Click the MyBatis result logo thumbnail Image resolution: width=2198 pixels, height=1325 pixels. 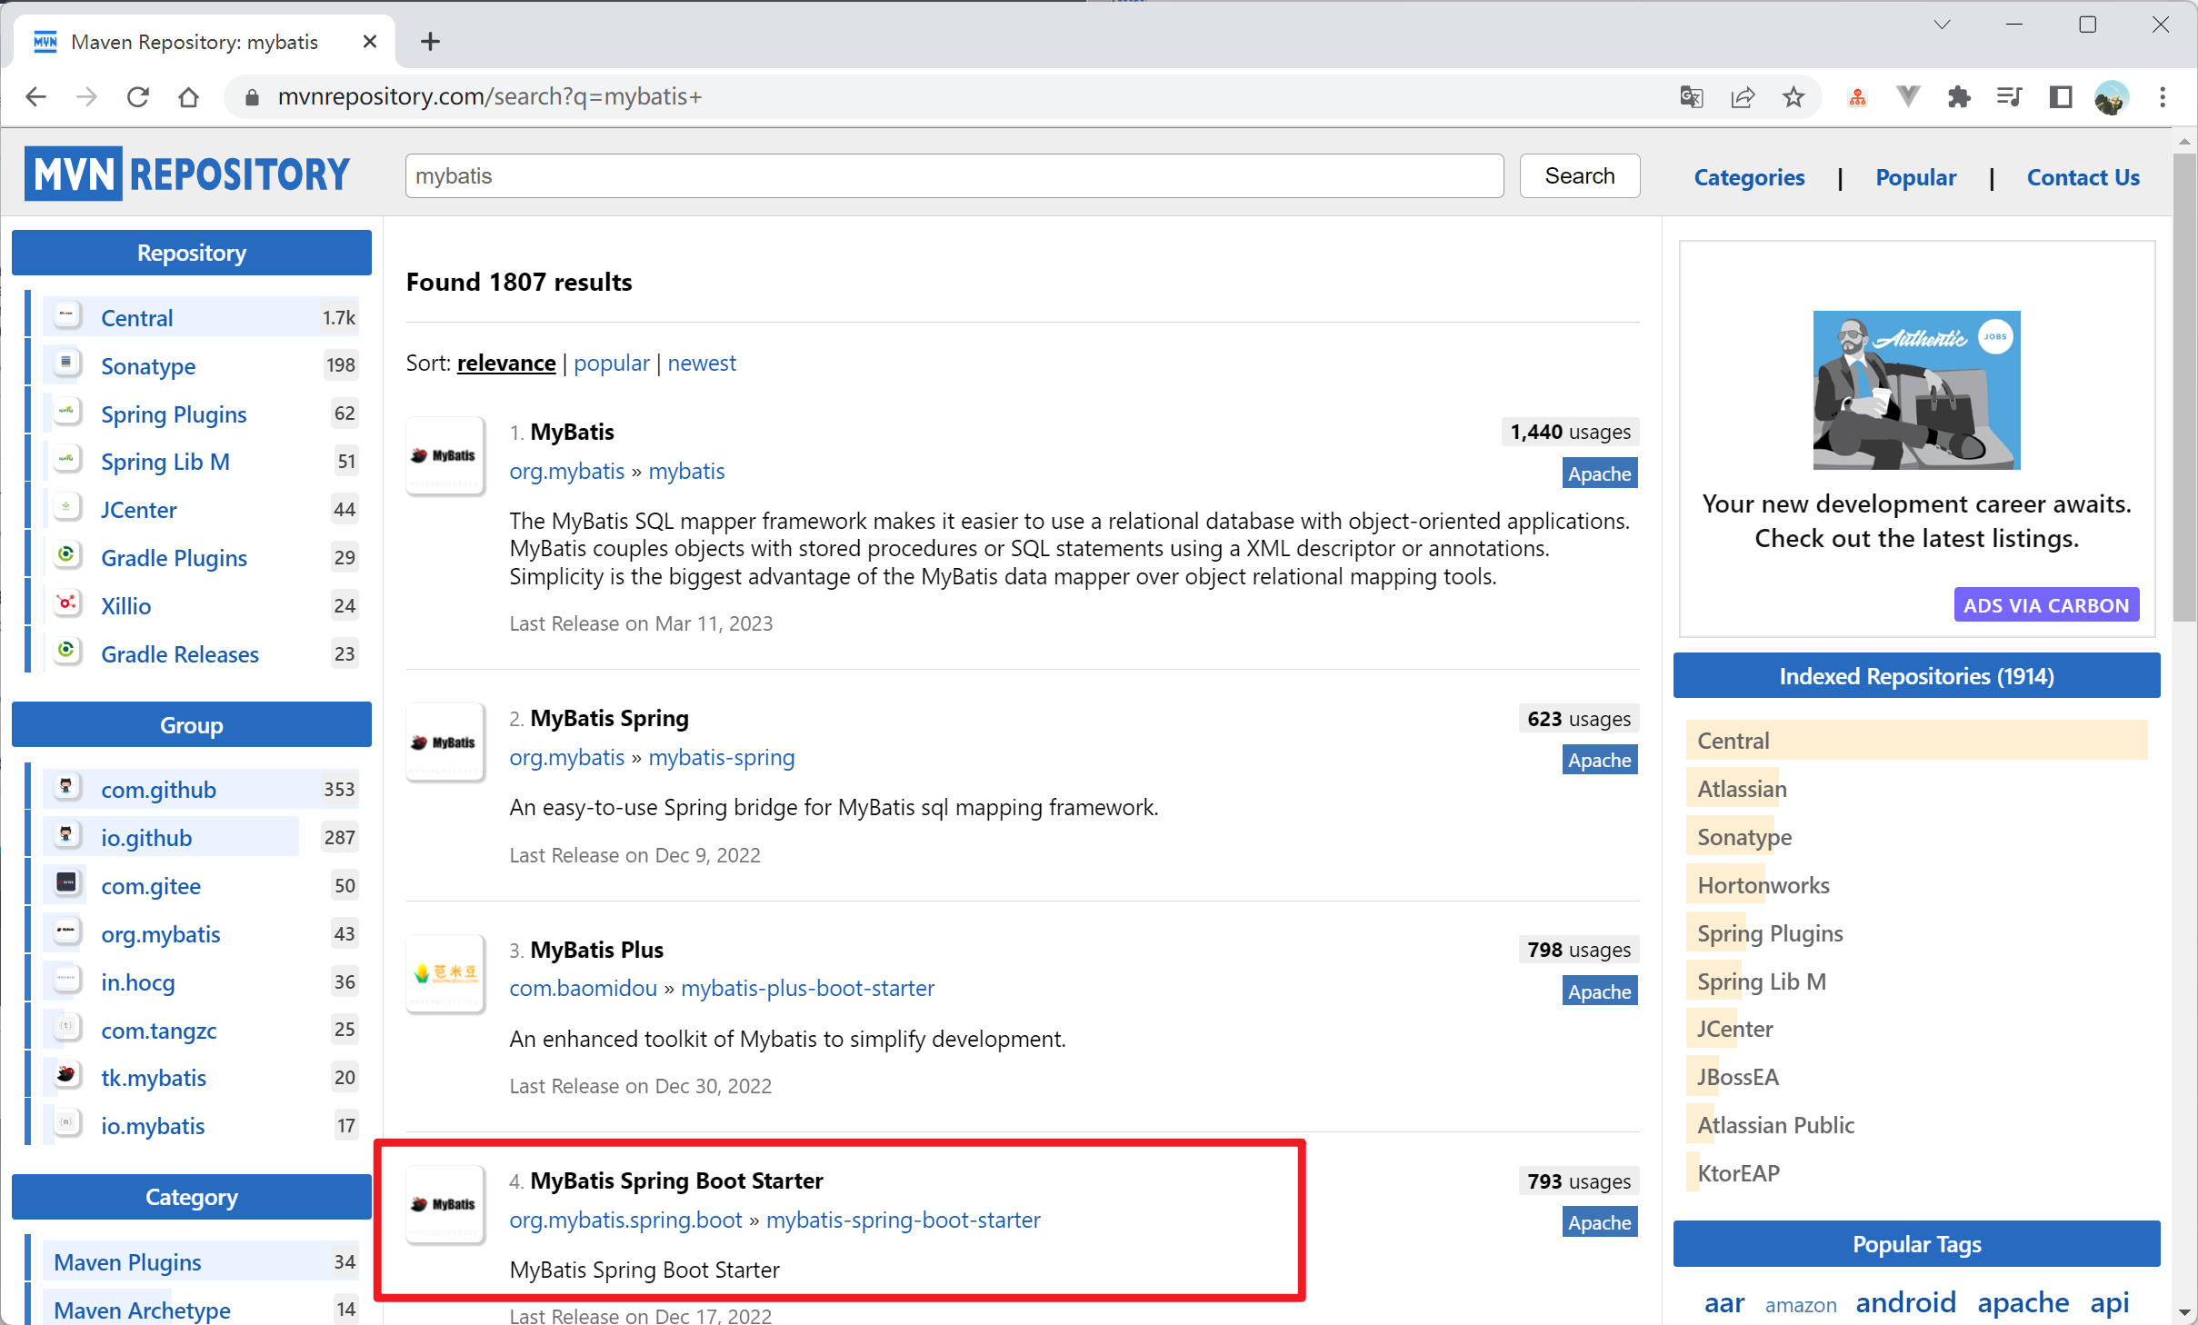coord(445,455)
